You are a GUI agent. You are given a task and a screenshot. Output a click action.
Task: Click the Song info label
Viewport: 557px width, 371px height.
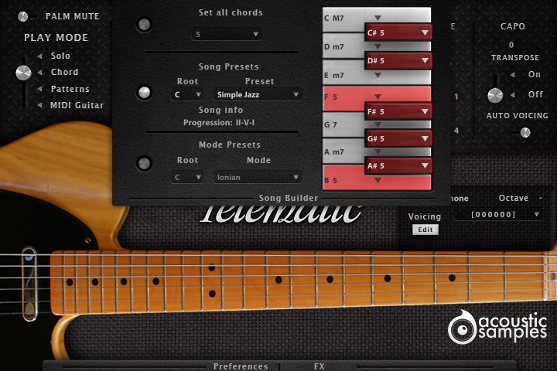click(220, 110)
